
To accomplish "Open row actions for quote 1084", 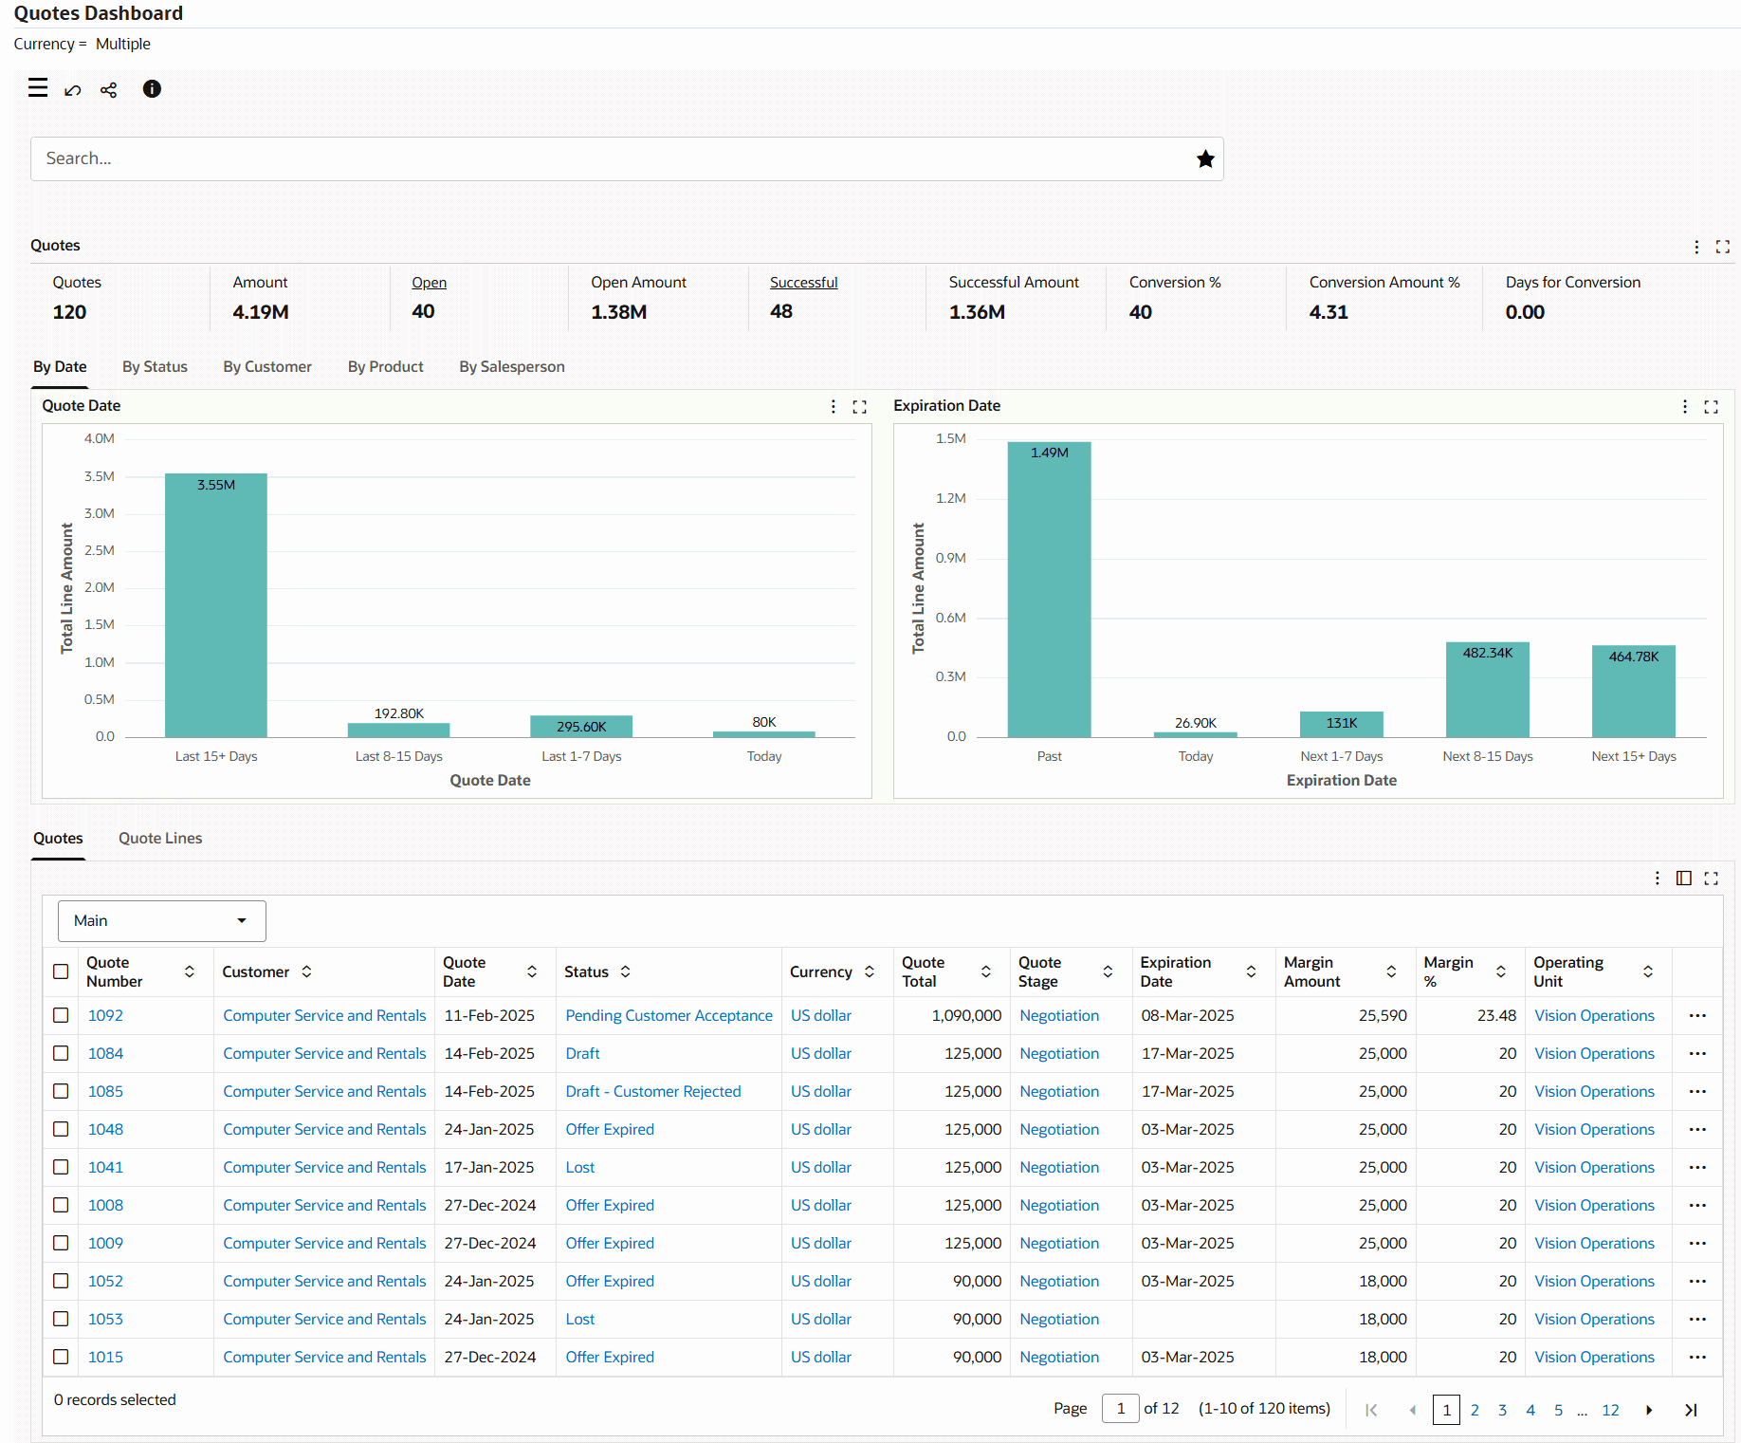I will click(x=1697, y=1054).
